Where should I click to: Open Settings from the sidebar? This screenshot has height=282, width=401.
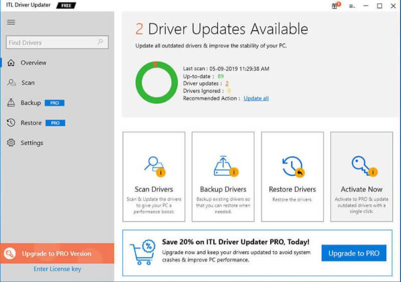pos(32,143)
